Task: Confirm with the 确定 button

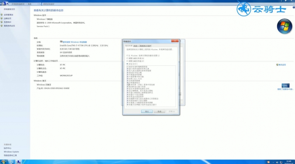Action: coord(147,111)
